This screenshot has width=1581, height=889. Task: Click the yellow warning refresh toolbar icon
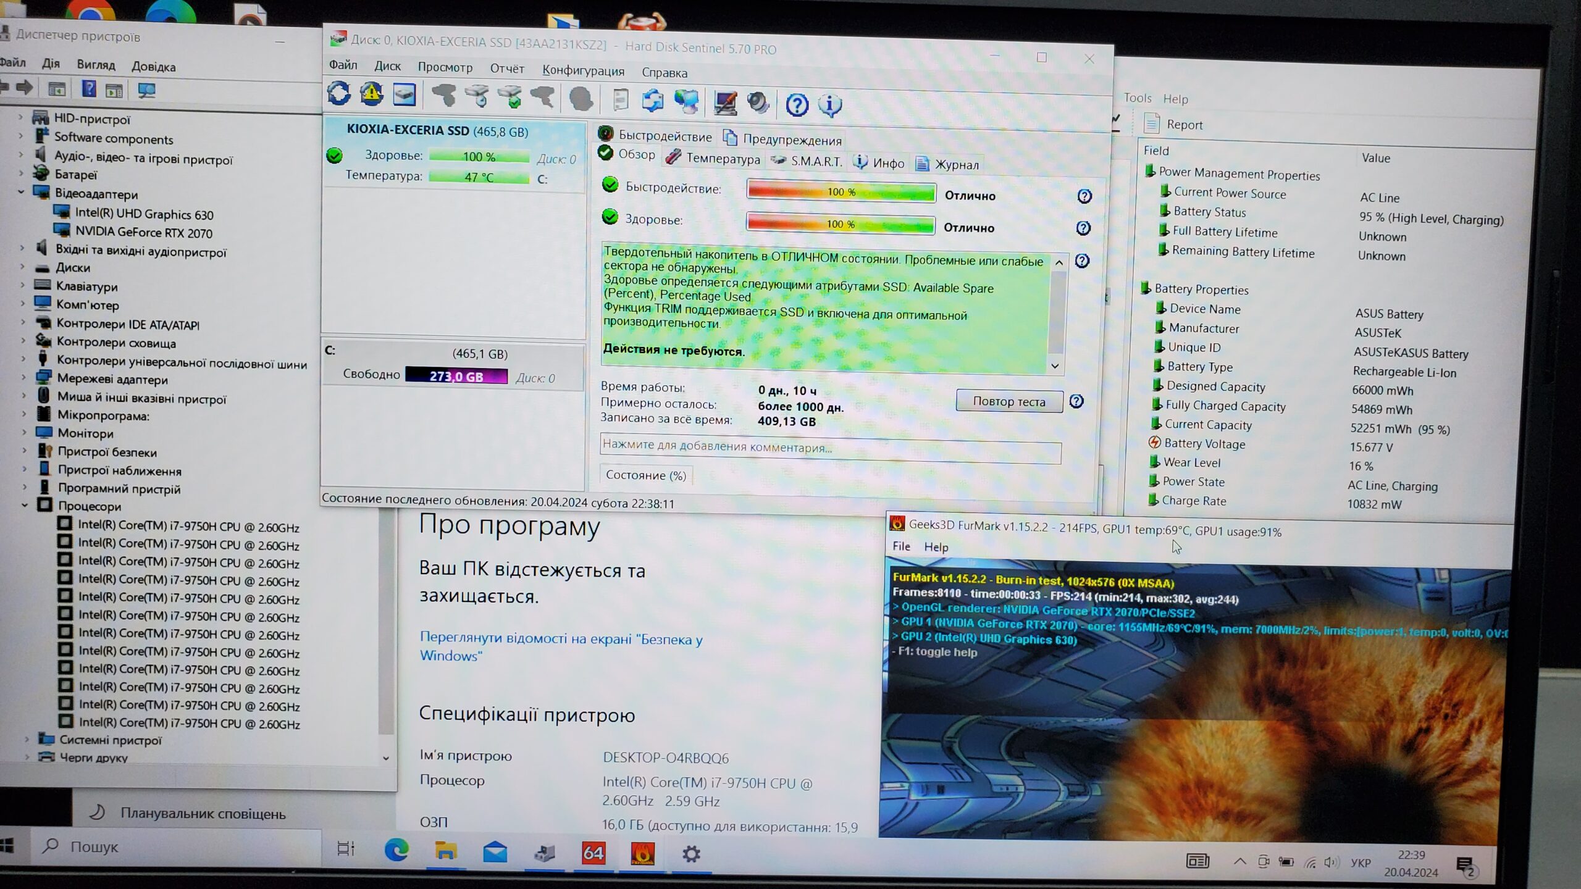coord(371,94)
